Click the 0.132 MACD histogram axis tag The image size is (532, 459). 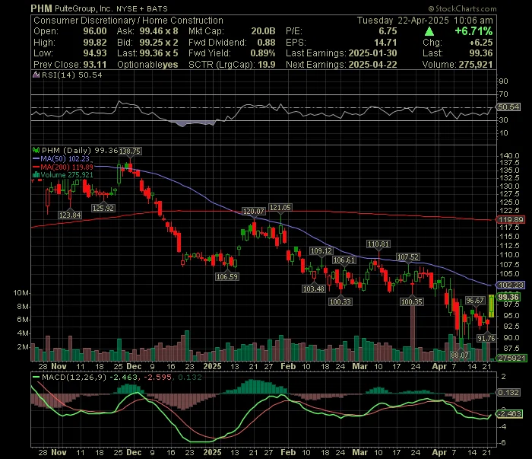point(508,393)
